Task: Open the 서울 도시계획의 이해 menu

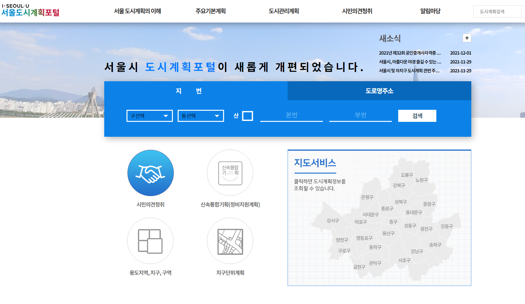Action: point(138,11)
